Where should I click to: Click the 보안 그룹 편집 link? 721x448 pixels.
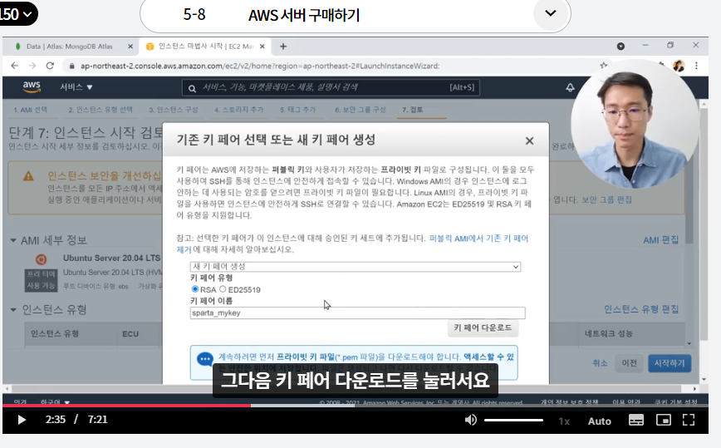click(x=606, y=199)
